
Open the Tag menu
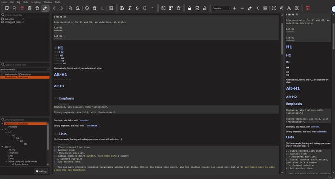[18, 2]
